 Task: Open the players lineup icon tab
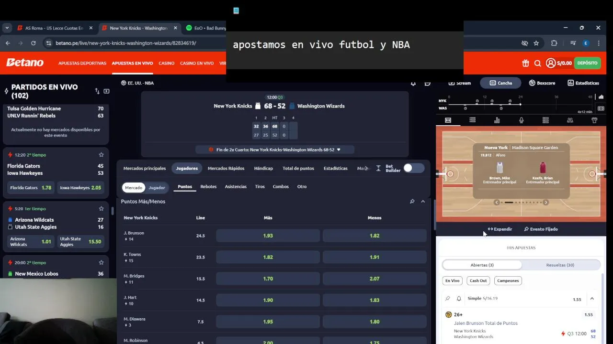click(570, 120)
